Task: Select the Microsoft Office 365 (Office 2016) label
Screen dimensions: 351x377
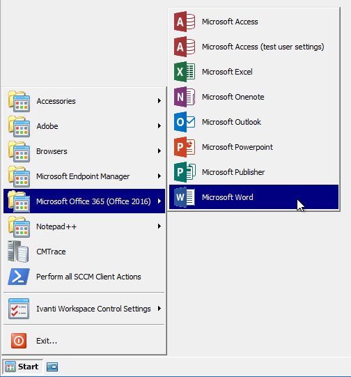Action: click(x=93, y=201)
